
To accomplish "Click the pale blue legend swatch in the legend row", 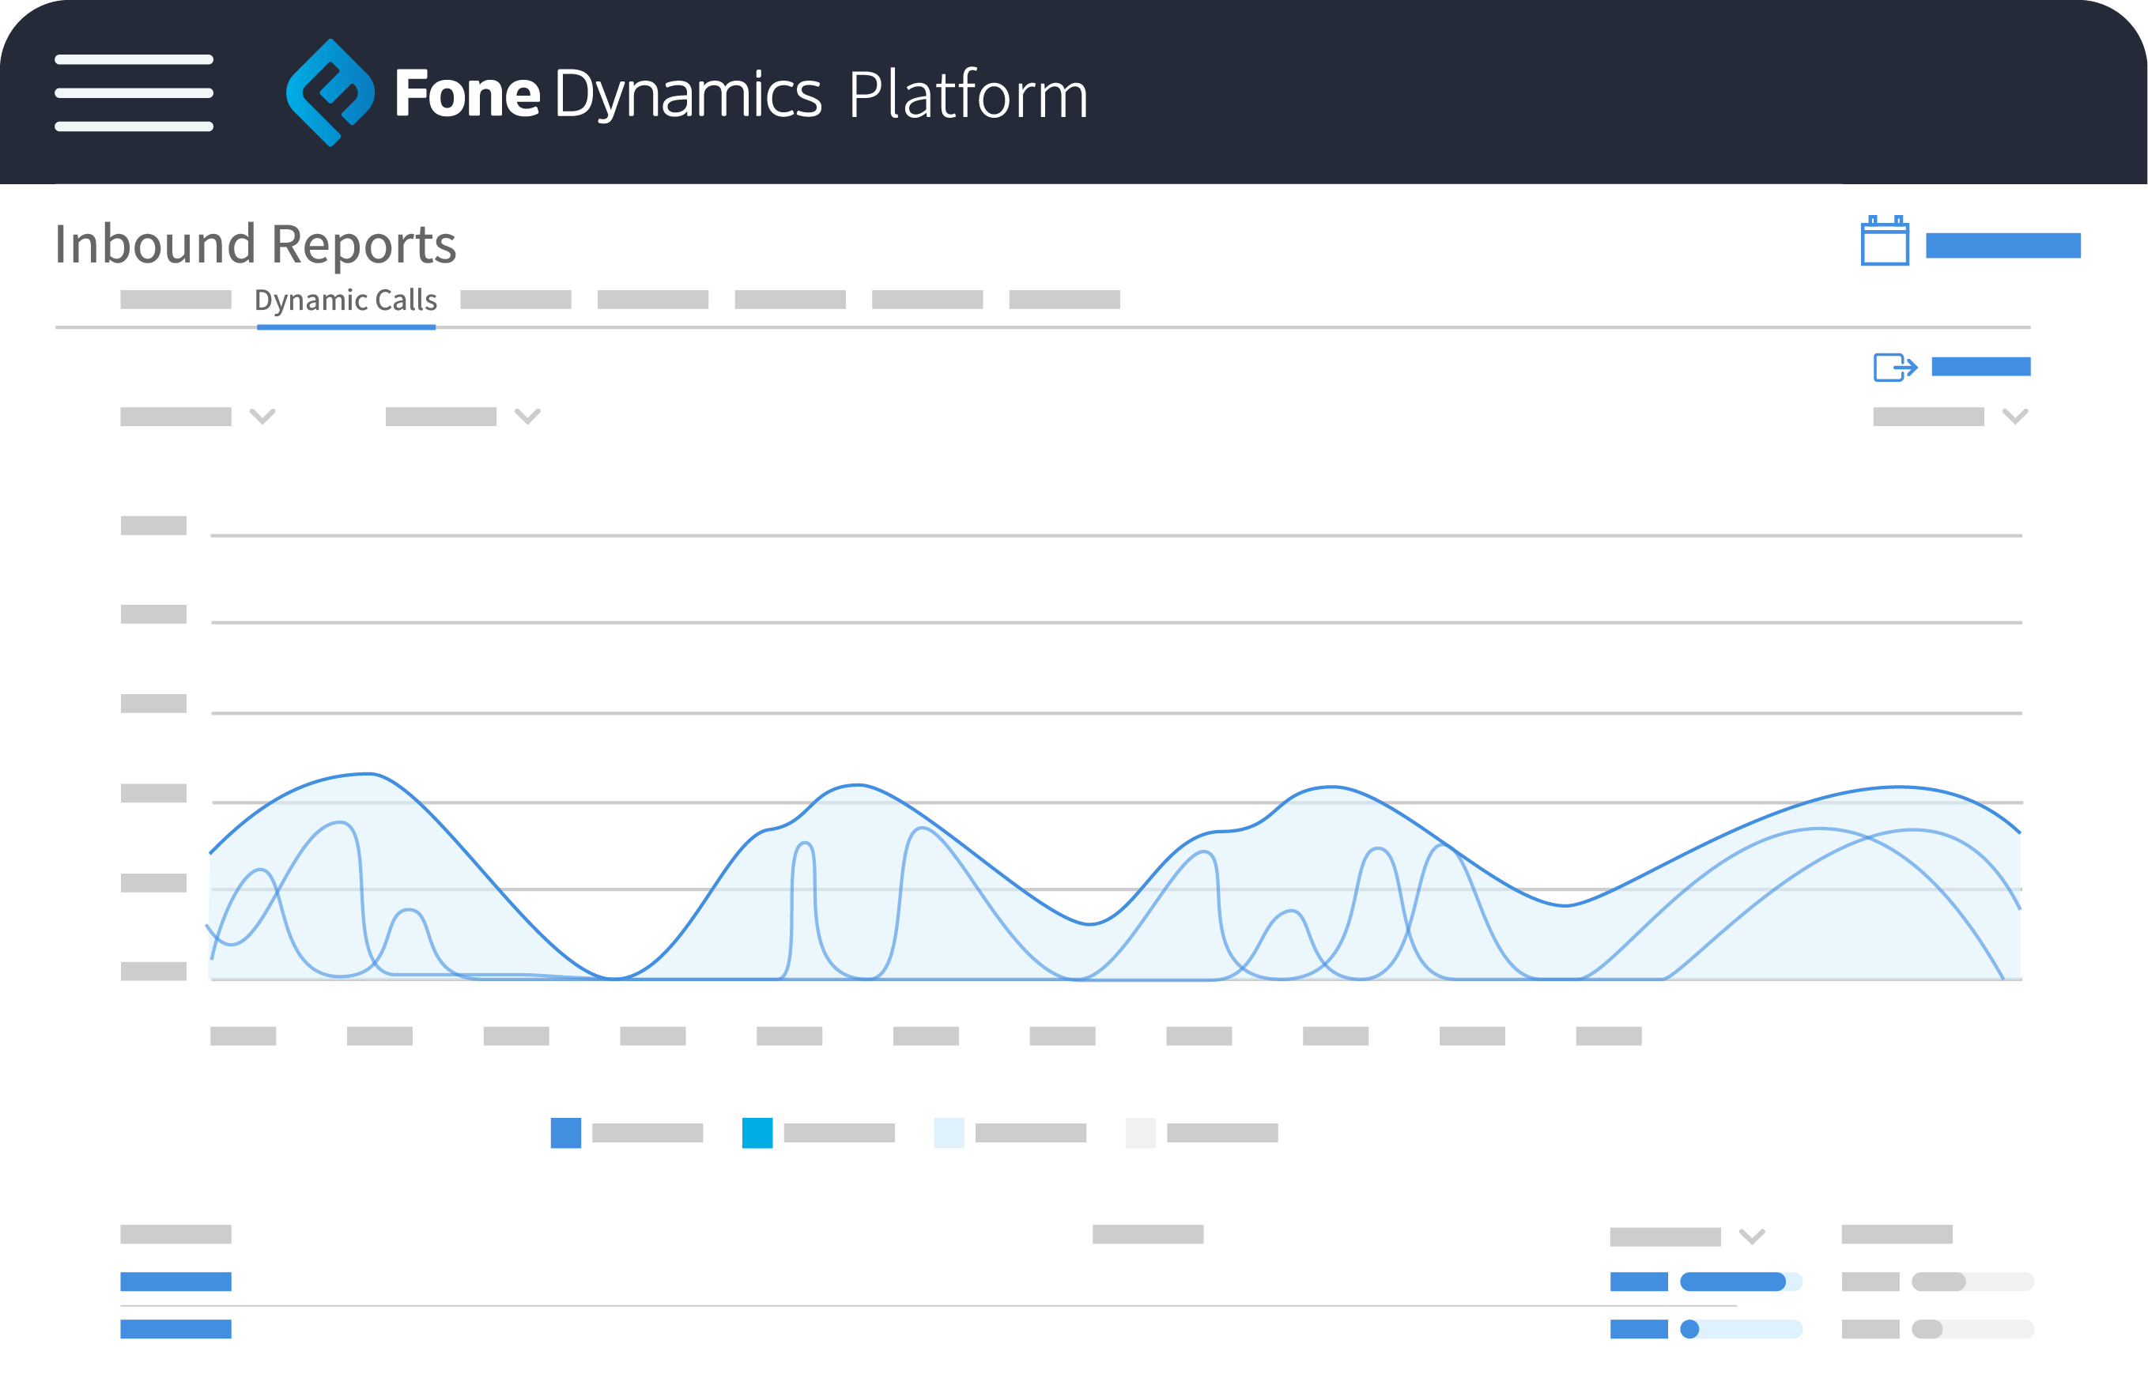I will tap(949, 1134).
